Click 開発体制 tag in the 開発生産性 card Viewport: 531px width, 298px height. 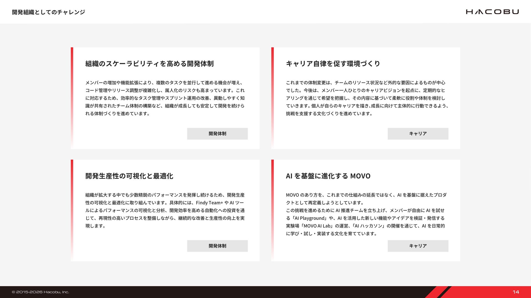217,246
